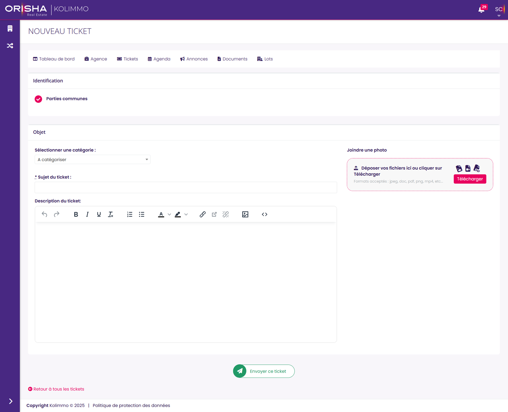Follow Retour à tous les tickets link
The height and width of the screenshot is (412, 508).
[56, 389]
